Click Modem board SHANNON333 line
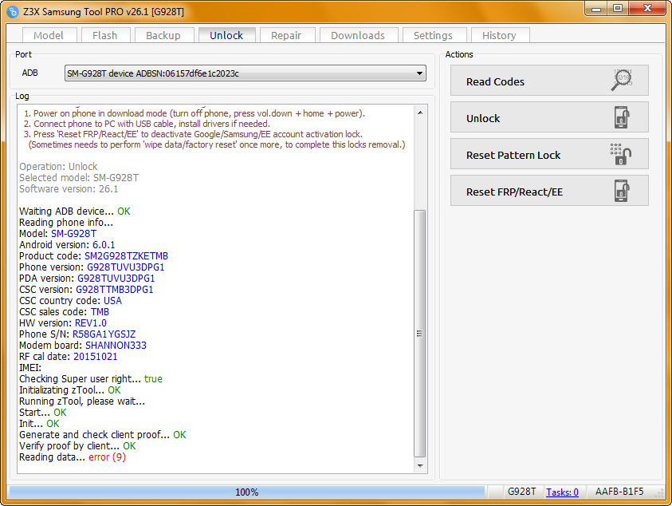 pyautogui.click(x=83, y=346)
